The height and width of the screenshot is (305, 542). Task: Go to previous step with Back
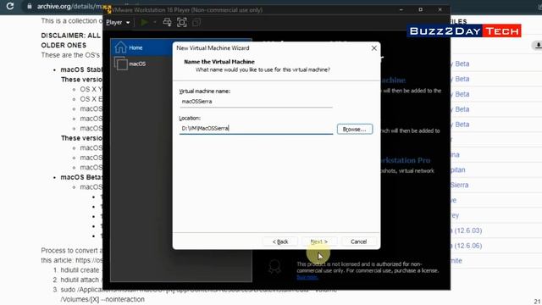pyautogui.click(x=280, y=241)
